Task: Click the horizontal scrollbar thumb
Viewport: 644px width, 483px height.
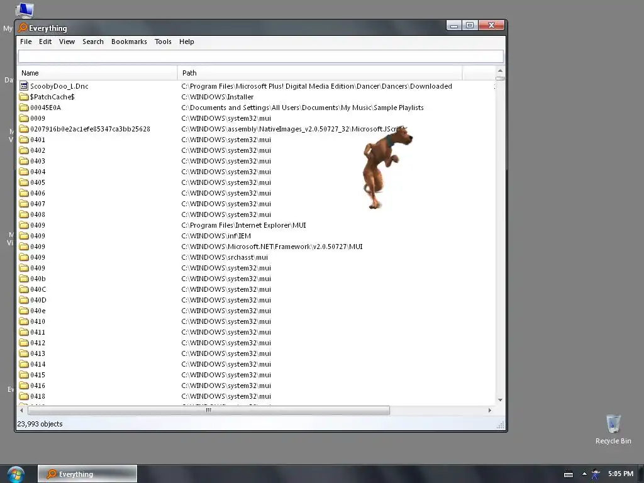Action: pos(209,410)
